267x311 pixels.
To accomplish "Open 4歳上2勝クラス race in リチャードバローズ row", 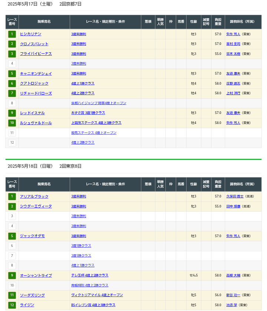I will pos(83,93).
